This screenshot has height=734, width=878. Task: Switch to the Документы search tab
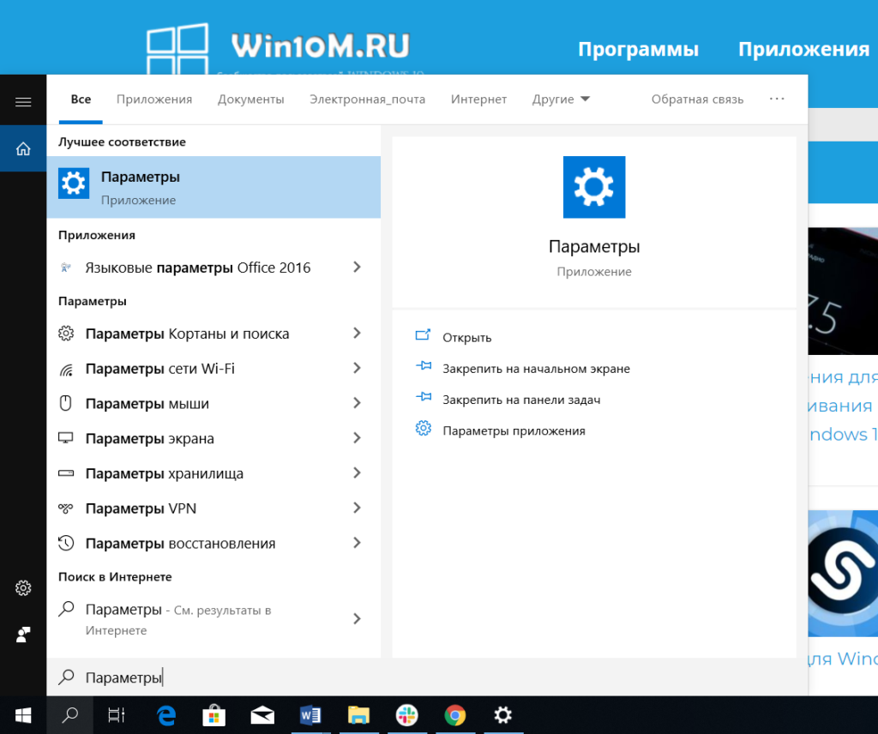[x=250, y=99]
